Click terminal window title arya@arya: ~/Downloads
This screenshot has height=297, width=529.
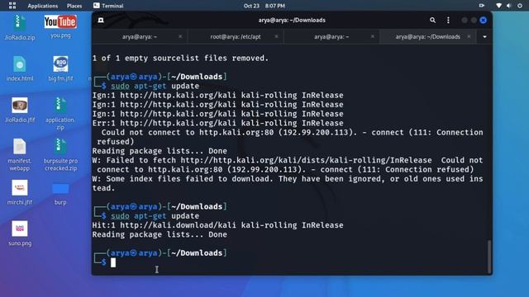coord(292,20)
